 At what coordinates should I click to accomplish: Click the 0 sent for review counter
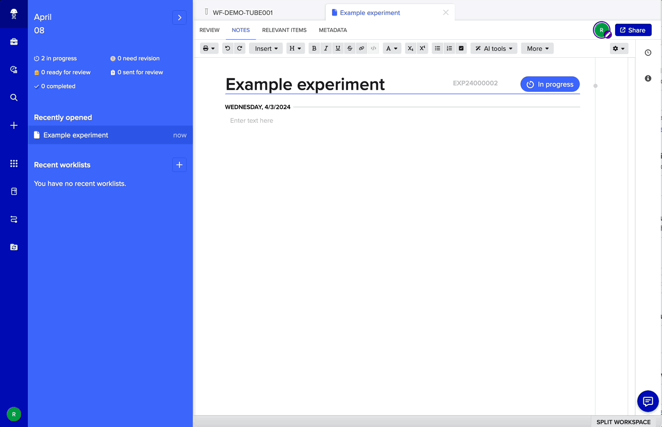click(137, 72)
